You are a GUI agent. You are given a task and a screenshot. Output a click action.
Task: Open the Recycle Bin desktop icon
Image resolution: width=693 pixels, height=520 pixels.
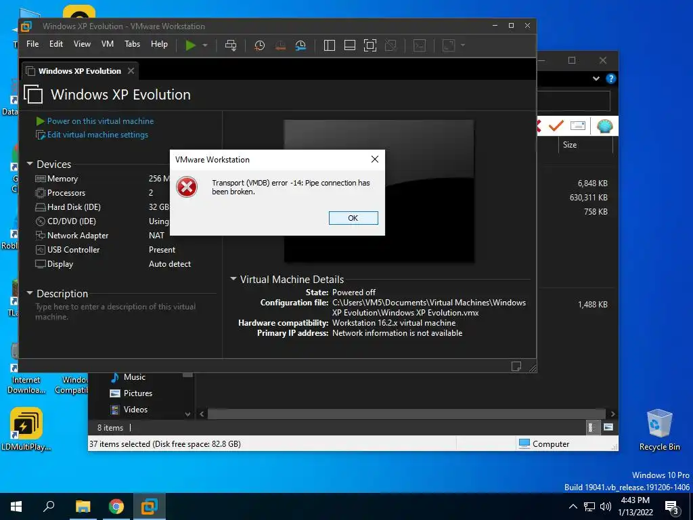(659, 430)
